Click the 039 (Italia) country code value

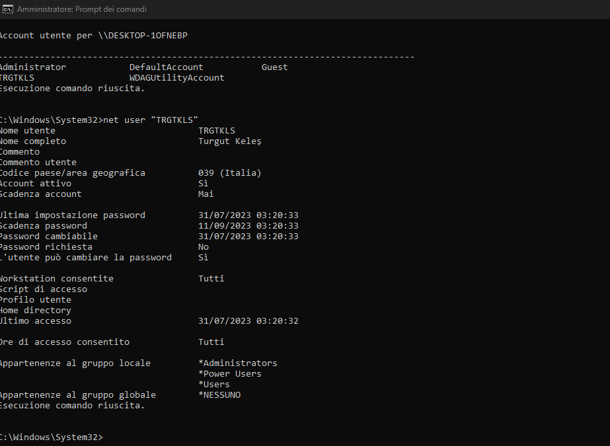click(229, 172)
